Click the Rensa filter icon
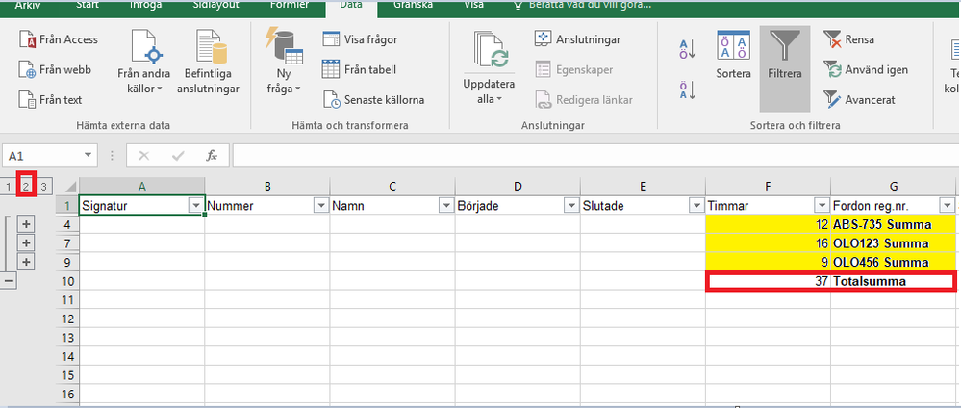The width and height of the screenshot is (961, 408). 833,39
